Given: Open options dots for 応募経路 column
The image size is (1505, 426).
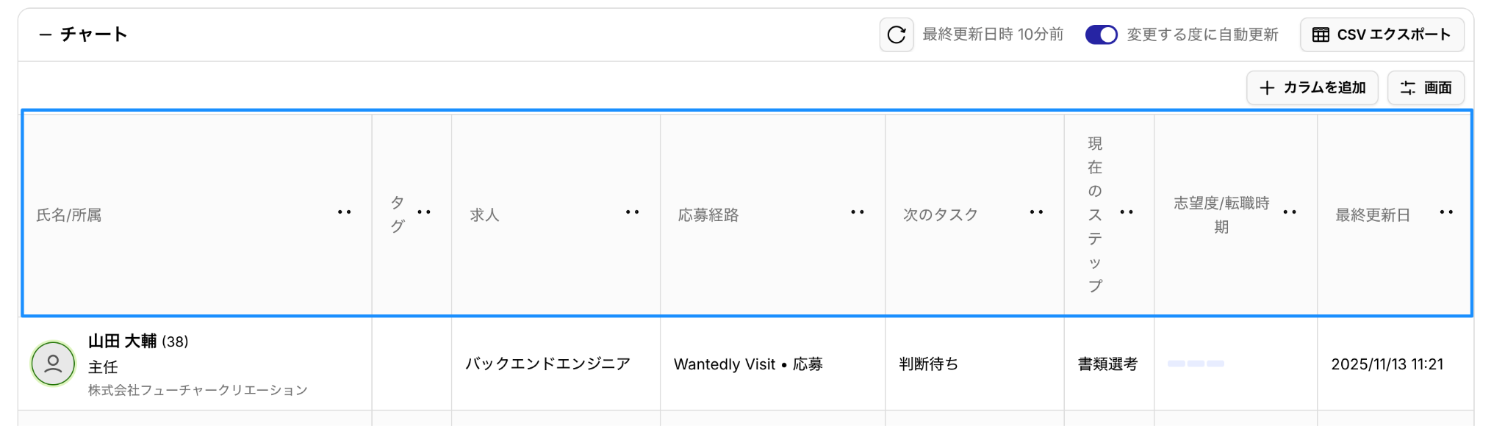Looking at the screenshot, I should 857,212.
